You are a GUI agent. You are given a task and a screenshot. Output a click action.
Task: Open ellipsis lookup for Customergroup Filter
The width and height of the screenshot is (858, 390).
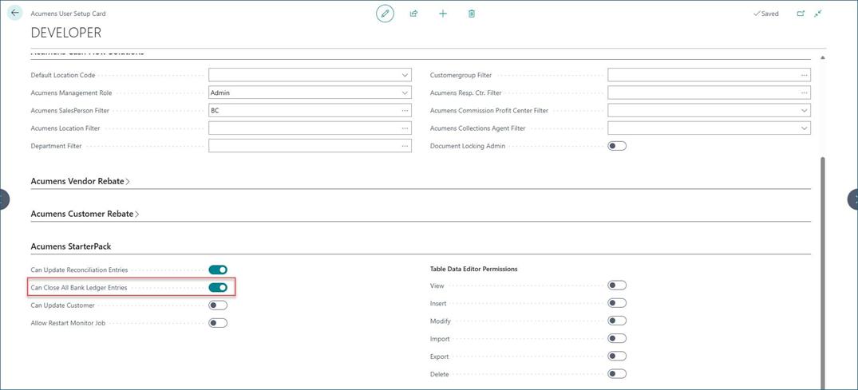[x=804, y=75]
